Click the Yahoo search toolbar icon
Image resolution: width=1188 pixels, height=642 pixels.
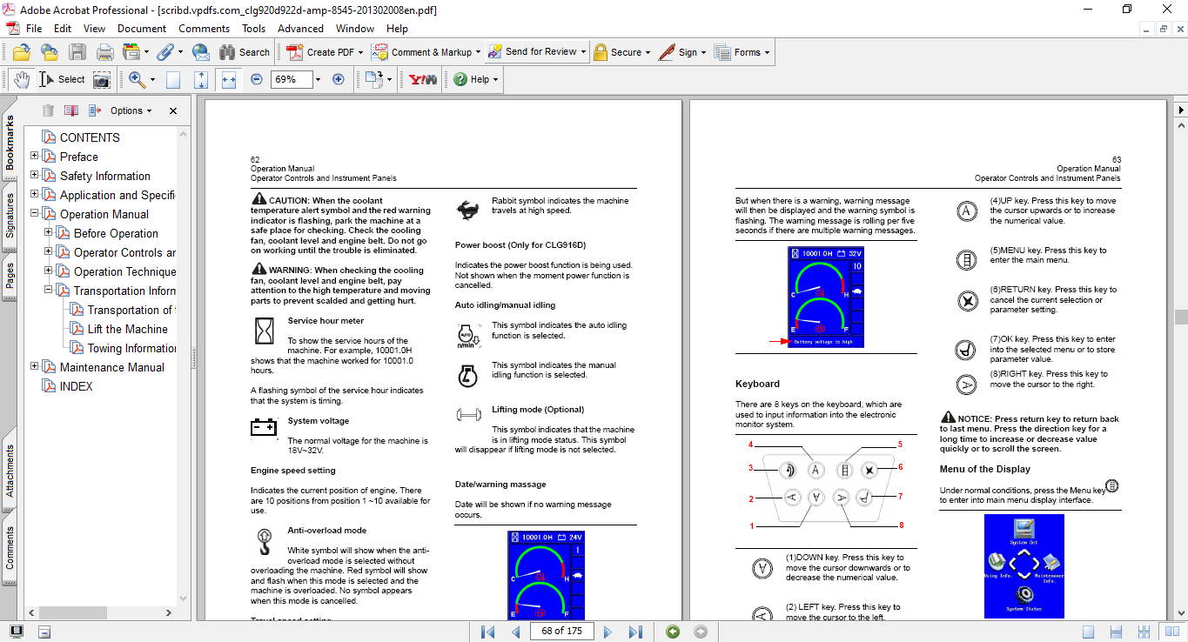tap(423, 79)
